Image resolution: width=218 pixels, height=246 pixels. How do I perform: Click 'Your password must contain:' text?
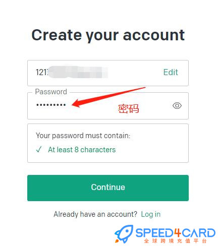(83, 136)
